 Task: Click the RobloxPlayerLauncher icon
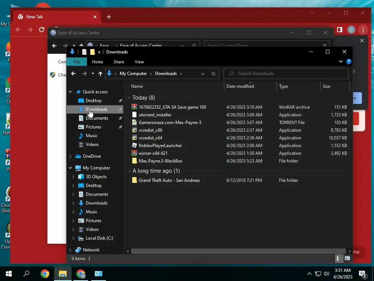coord(134,145)
